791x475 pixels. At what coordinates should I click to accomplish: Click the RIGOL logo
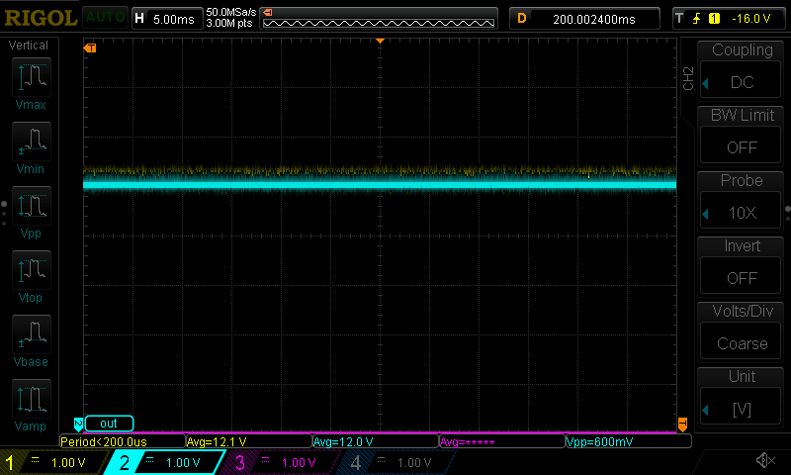point(41,18)
